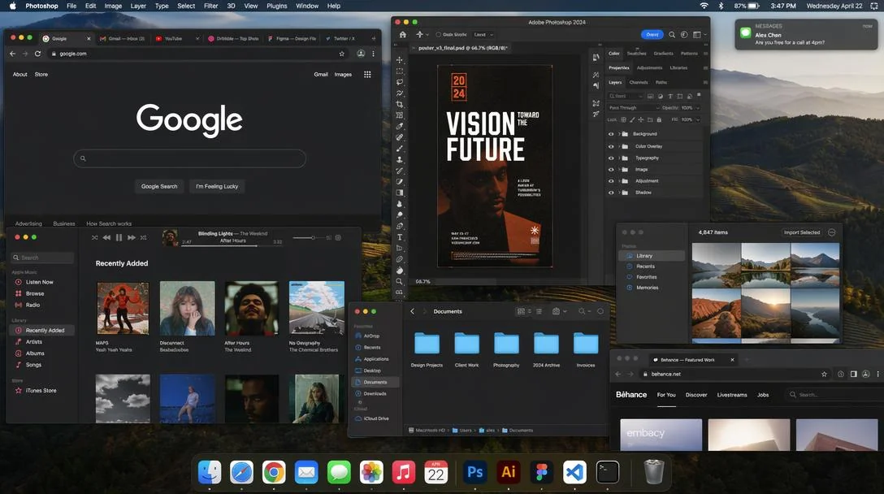The width and height of the screenshot is (884, 494).
Task: Toggle visibility of the Typography layer
Action: pyautogui.click(x=611, y=158)
